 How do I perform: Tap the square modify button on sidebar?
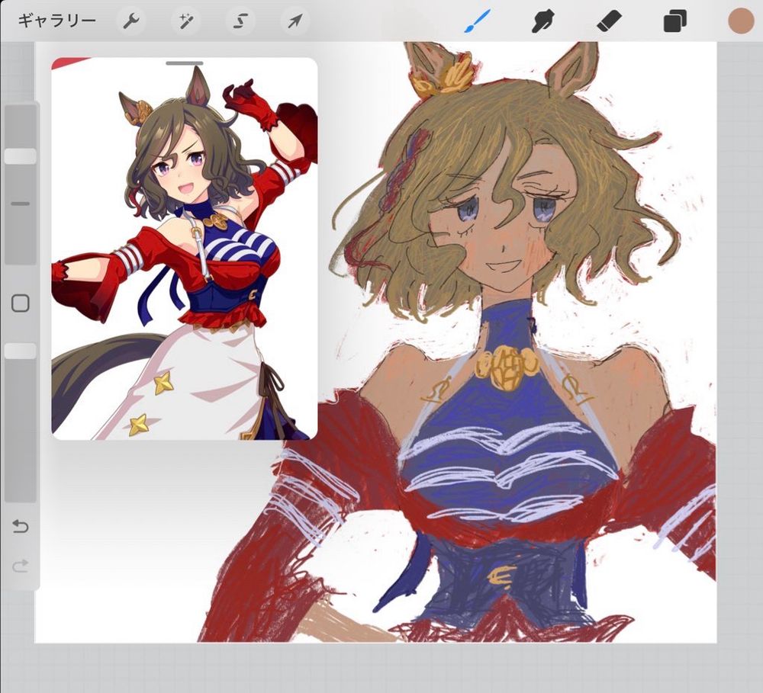click(21, 303)
